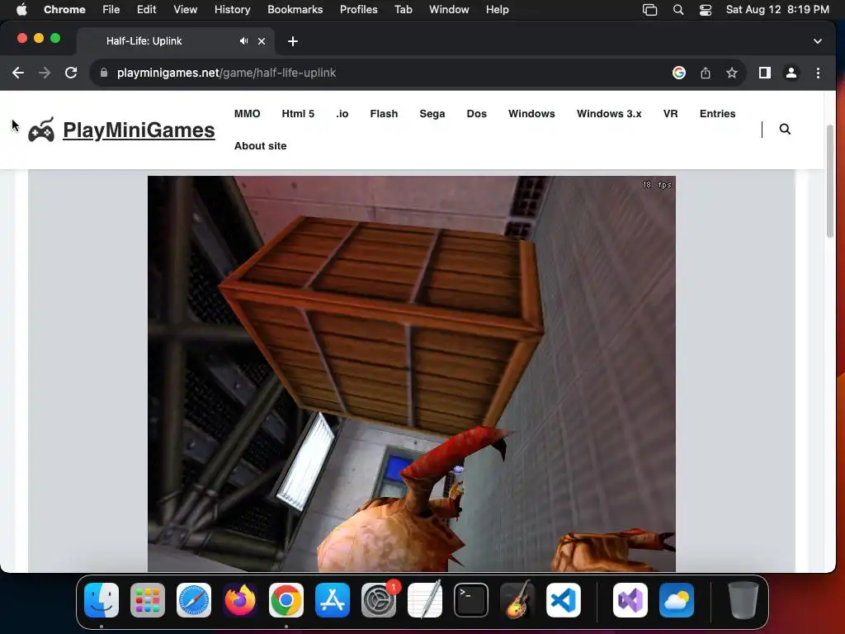Toggle Chrome side panel

(x=765, y=73)
